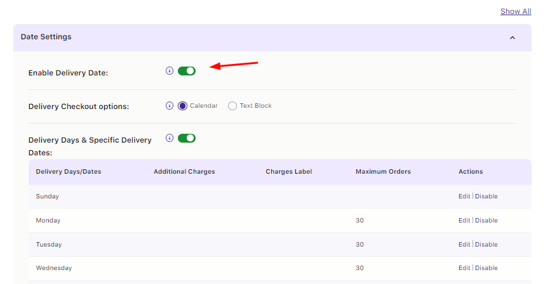
Task: Select the Calendar radio option
Action: click(x=183, y=106)
